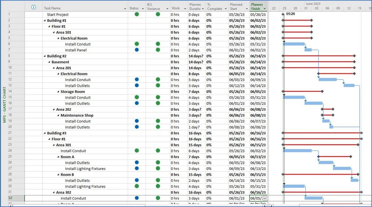Viewport: 372px width, 207px height.
Task: Click the green B/L Variance dot for Start Project
Action: [x=158, y=14]
